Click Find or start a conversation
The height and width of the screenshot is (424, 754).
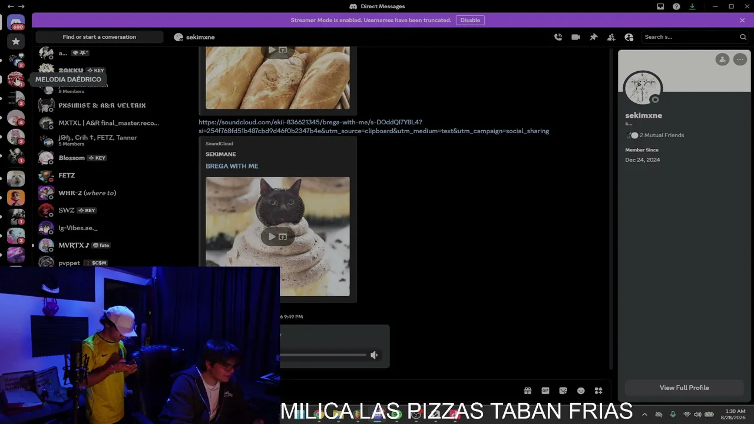click(x=100, y=37)
